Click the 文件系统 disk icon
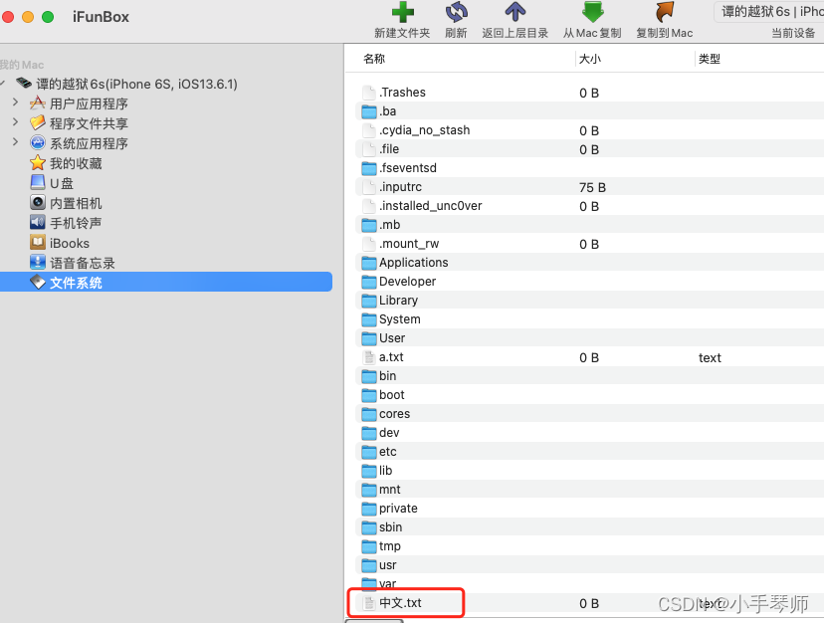824x623 pixels. coord(37,282)
